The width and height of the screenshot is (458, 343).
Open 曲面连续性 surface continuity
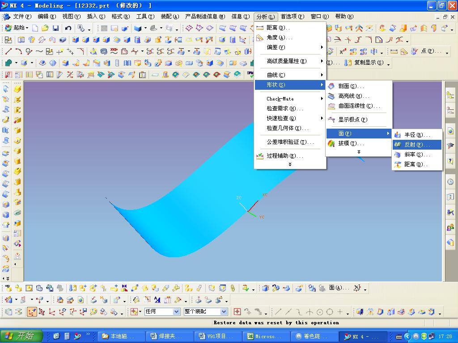pos(359,106)
